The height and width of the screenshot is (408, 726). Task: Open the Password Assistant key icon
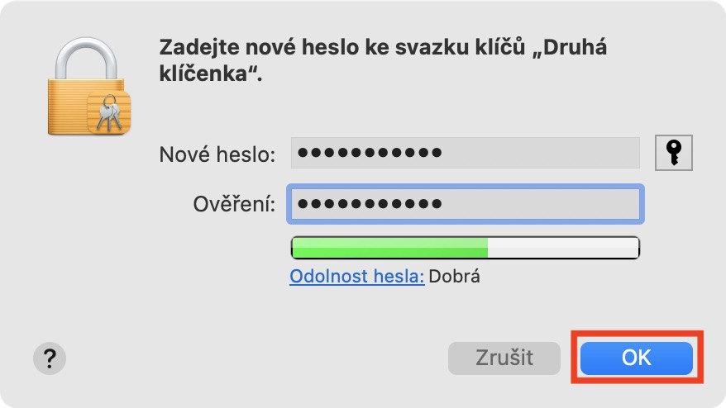click(x=673, y=153)
